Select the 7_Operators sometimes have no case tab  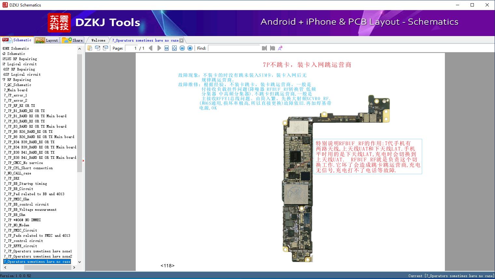(x=145, y=40)
